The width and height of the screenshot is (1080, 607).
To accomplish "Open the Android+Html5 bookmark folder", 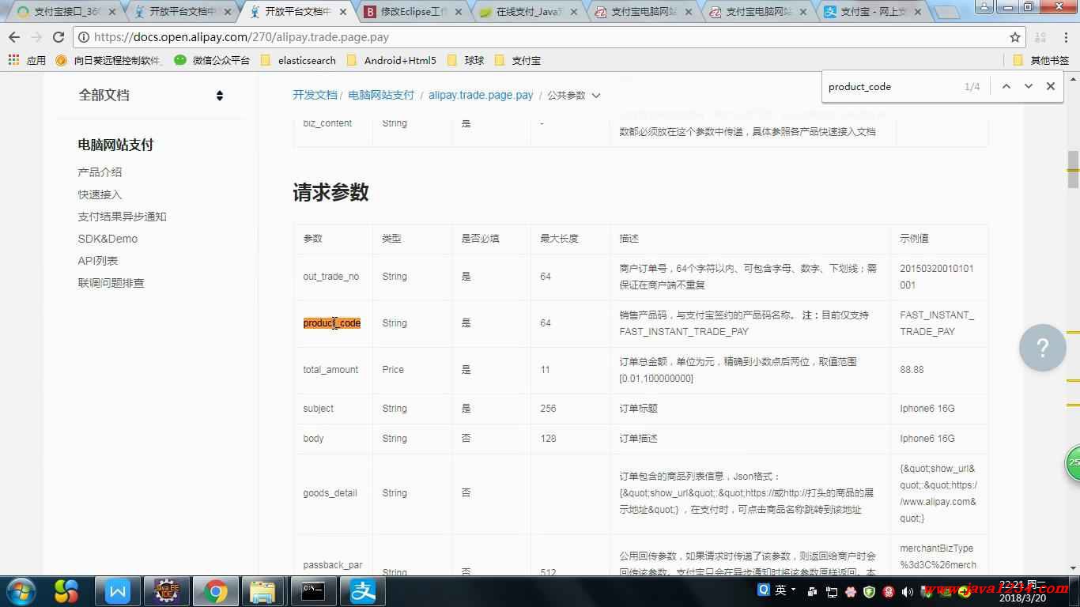I will tap(391, 60).
